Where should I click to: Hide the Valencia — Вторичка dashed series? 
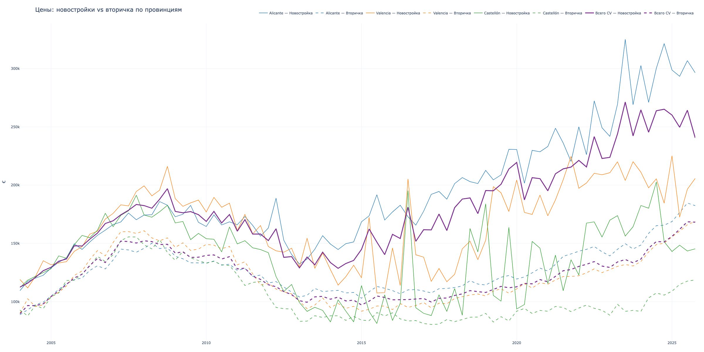click(452, 13)
